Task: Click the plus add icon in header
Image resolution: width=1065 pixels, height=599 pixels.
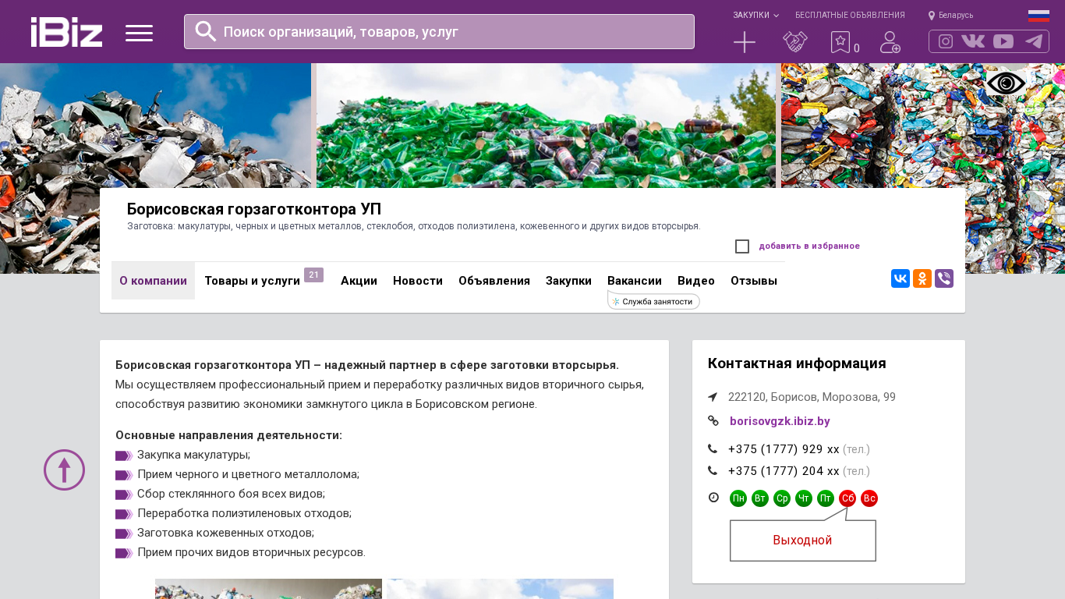Action: click(745, 42)
